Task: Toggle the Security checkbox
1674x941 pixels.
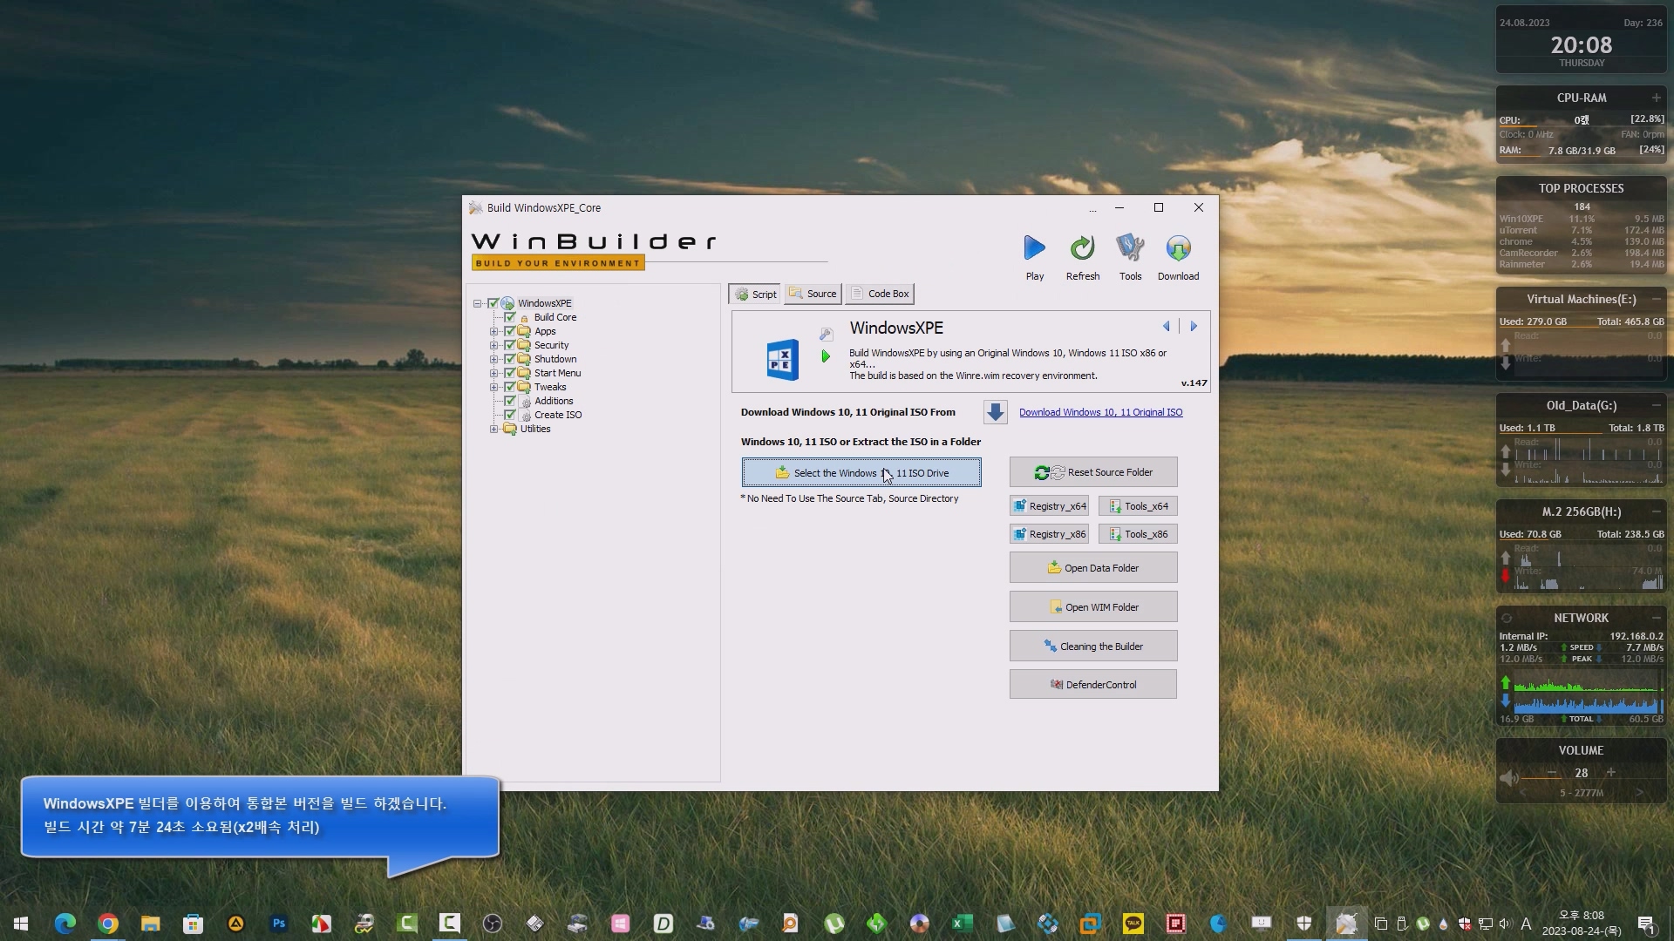Action: coord(509,345)
